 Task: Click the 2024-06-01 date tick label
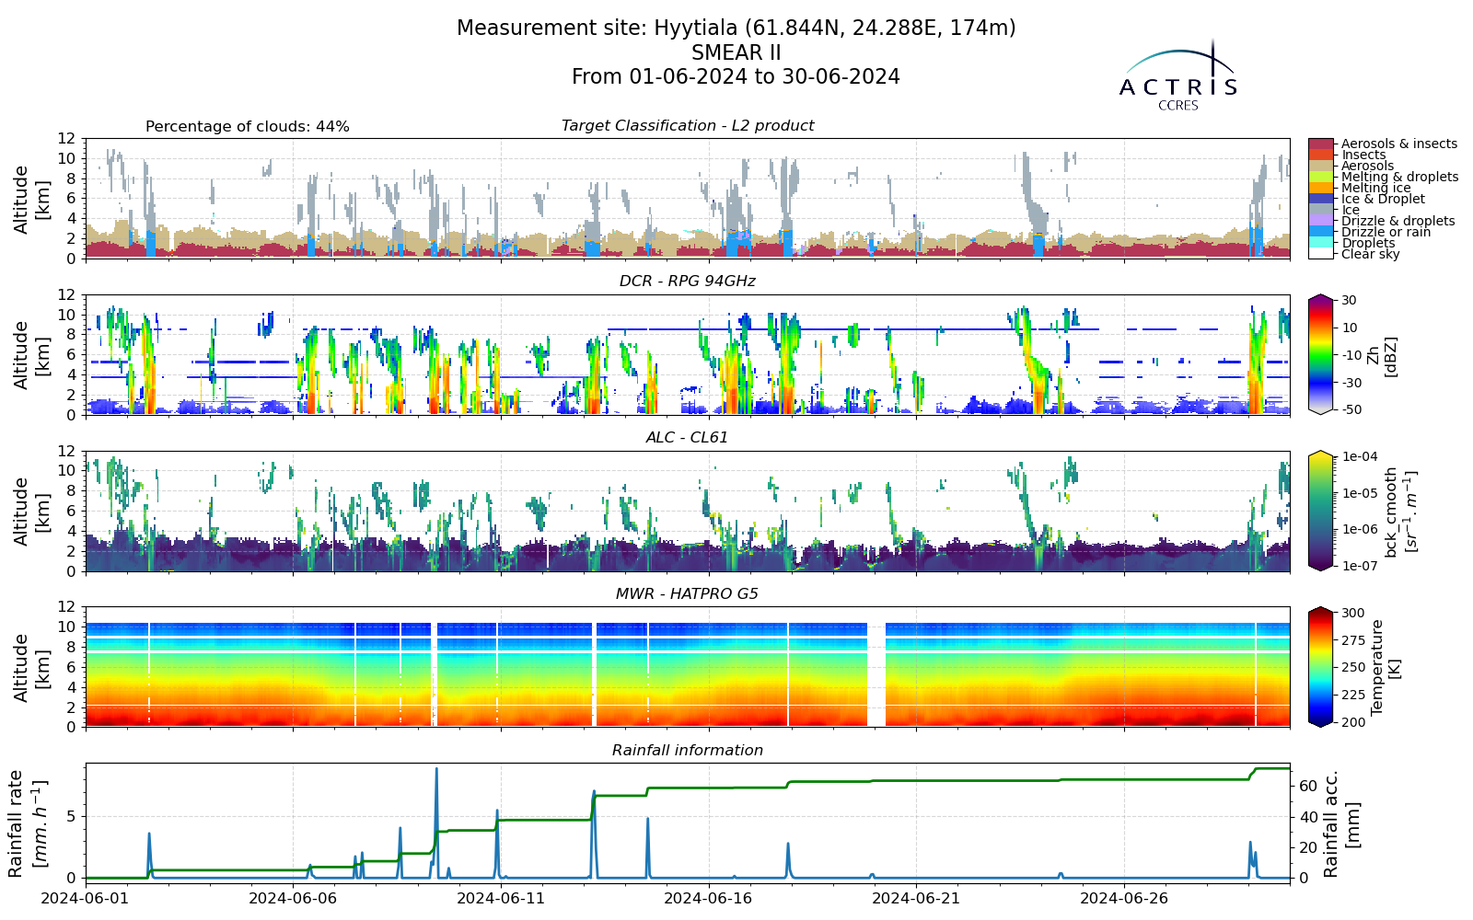coord(85,898)
